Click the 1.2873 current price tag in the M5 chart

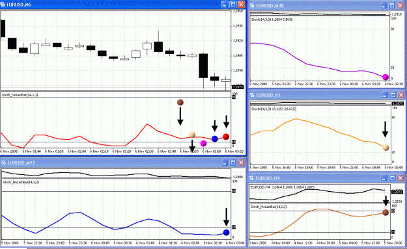[238, 87]
